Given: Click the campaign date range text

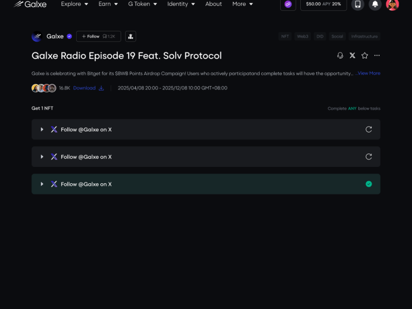Looking at the screenshot, I should (173, 88).
